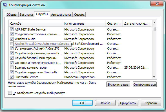Click the services list scrollbar thumb
Viewport: 166px width, 112px height.
pyautogui.click(x=154, y=29)
